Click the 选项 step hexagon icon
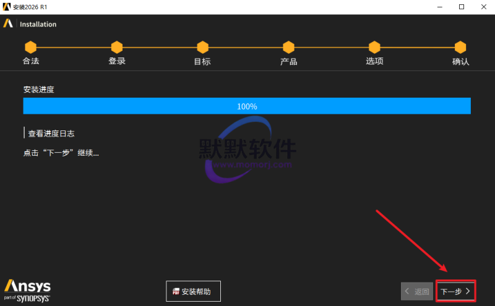The height and width of the screenshot is (306, 495). tap(374, 48)
